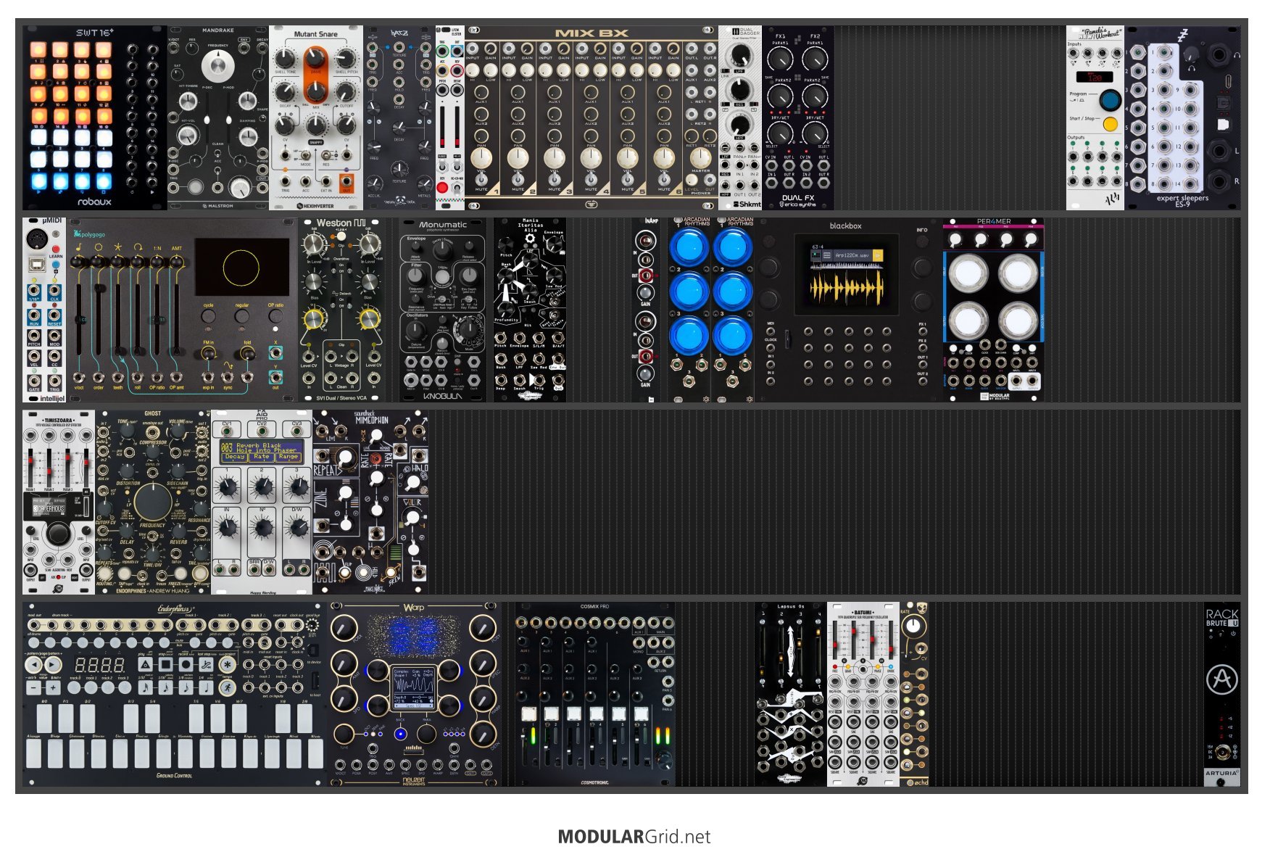Screen dimensions: 1270x852
Task: Click the FX Aid Pro preset display
Action: [262, 450]
